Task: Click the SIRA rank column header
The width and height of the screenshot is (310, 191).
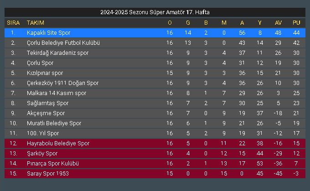Action: (13, 23)
